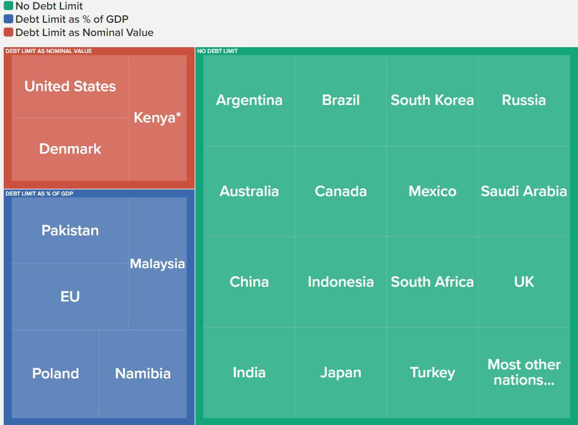
Task: Click the Poland tile
Action: (55, 374)
